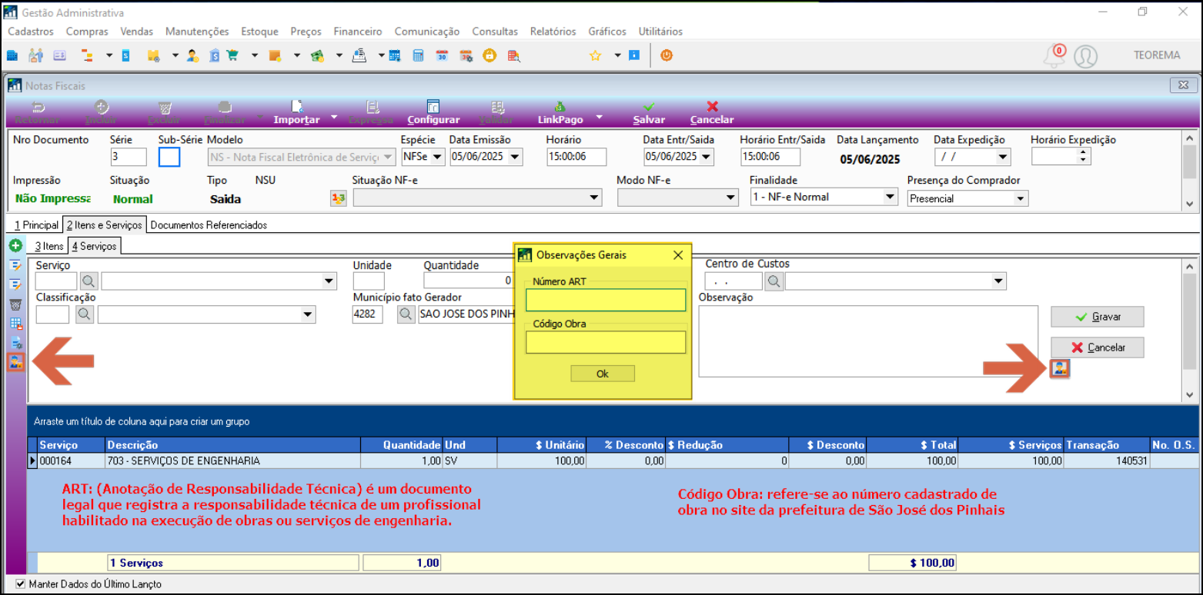Open the Cadastros menu
Image resolution: width=1203 pixels, height=595 pixels.
(31, 32)
